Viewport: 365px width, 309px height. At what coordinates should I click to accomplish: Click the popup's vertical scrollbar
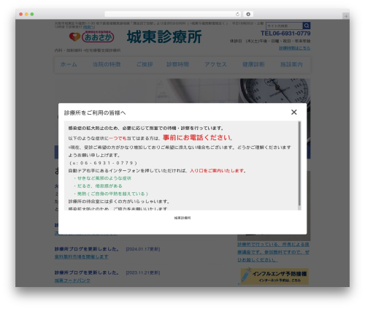[299, 163]
